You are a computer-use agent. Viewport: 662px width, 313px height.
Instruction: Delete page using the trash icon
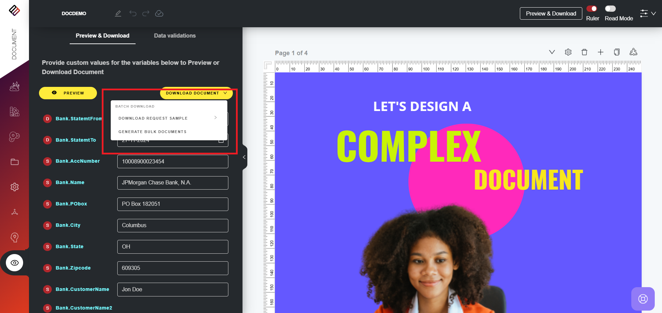pyautogui.click(x=584, y=52)
